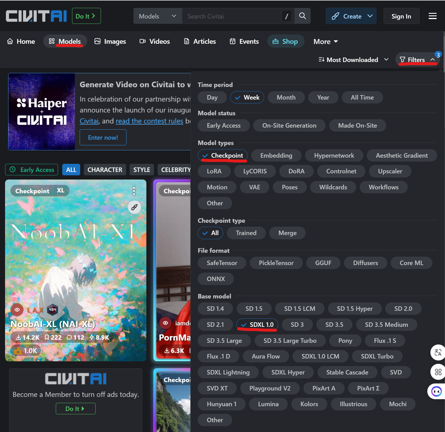Screen dimensions: 445x432
Task: Click the thumbs-up 1.0K icon on NoobAI-XL
Action: (x=18, y=351)
